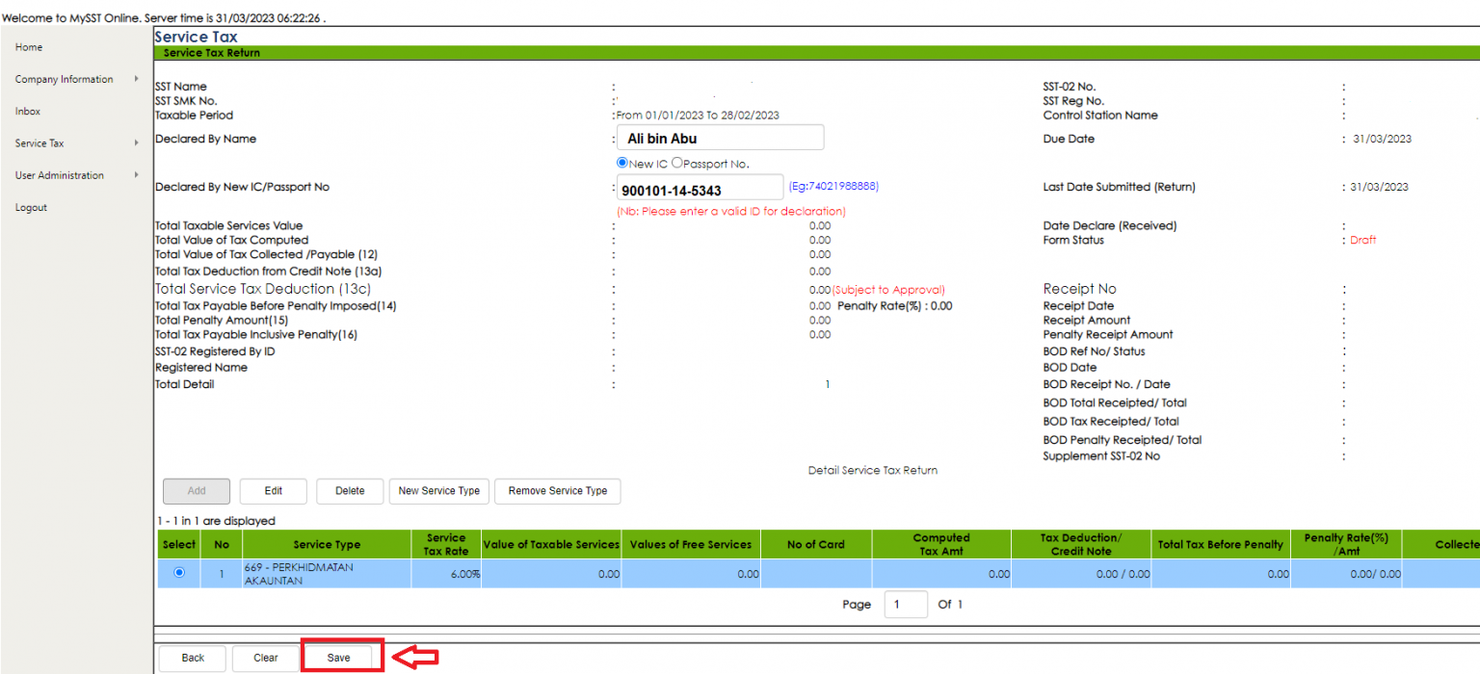Focus the Declared By Name field
Image resolution: width=1480 pixels, height=674 pixels.
tap(721, 138)
